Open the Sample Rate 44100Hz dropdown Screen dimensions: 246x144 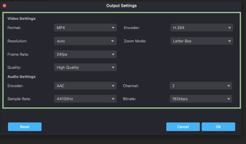(x=85, y=99)
